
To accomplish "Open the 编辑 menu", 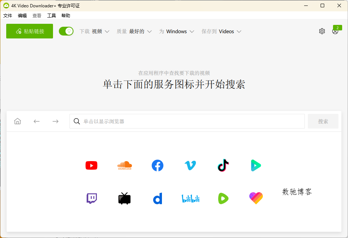I will click(22, 15).
